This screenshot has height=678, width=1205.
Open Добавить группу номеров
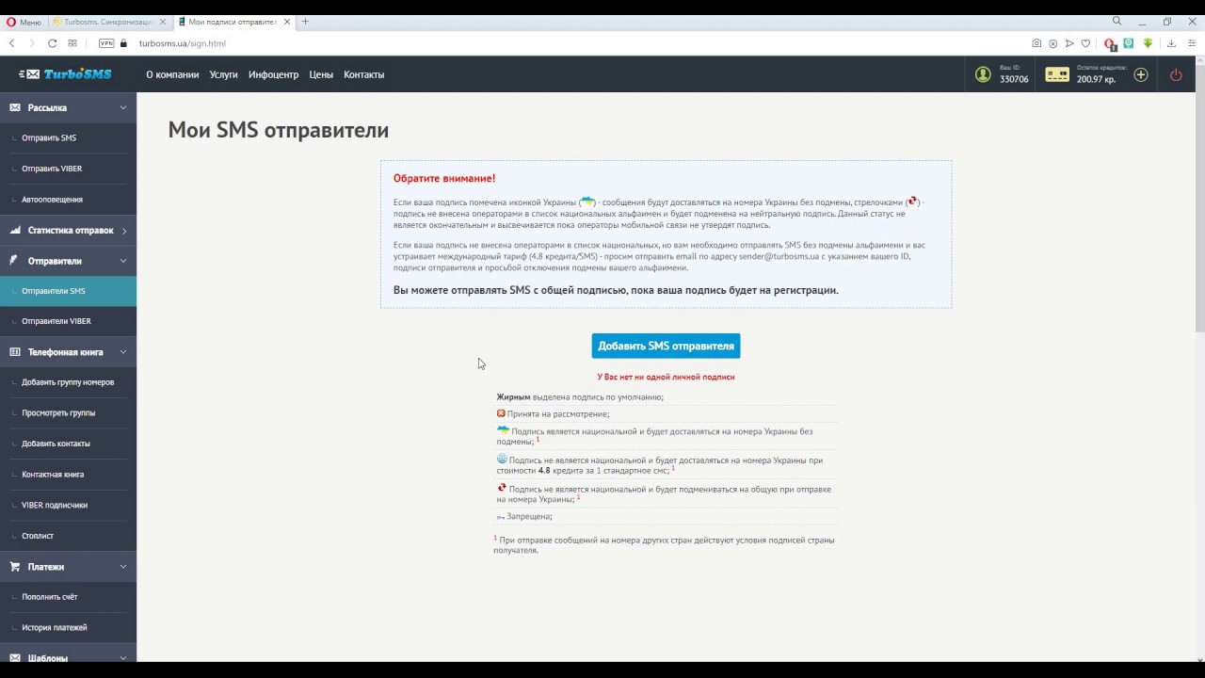[68, 382]
